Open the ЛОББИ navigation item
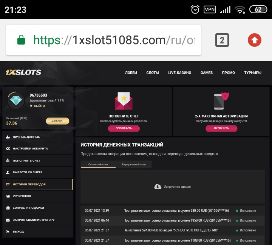272x245 pixels. pos(131,72)
